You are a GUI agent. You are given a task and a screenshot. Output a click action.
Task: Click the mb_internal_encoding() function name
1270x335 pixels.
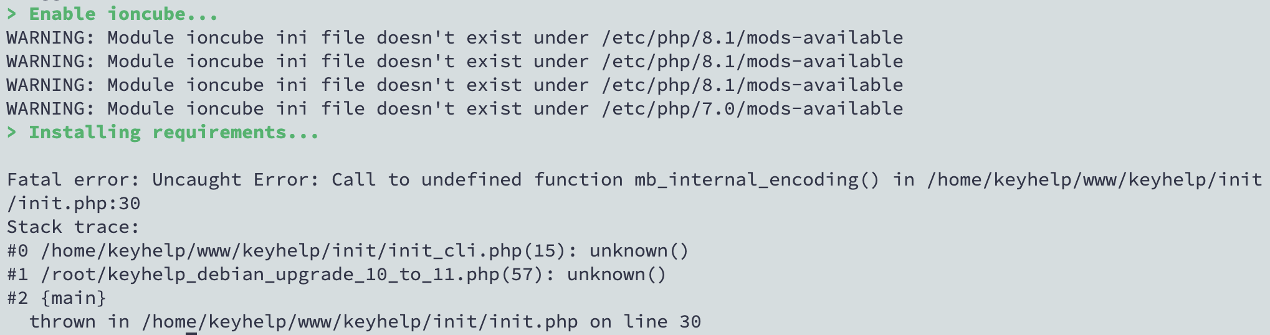pos(757,179)
